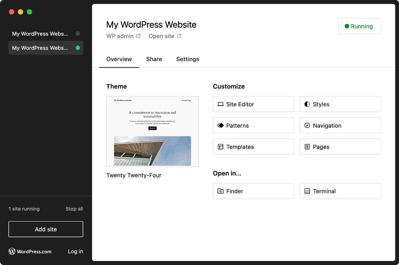Open the WP admin link
Viewport: 399px width, 265px height.
124,36
